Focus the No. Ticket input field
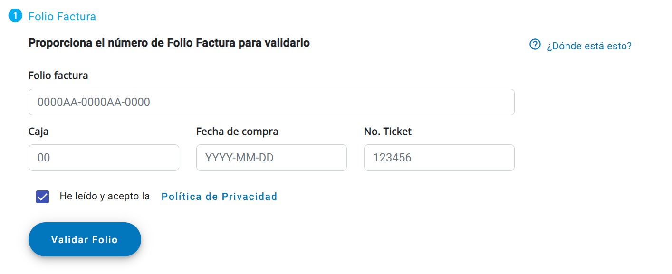This screenshot has height=274, width=672. [x=439, y=158]
